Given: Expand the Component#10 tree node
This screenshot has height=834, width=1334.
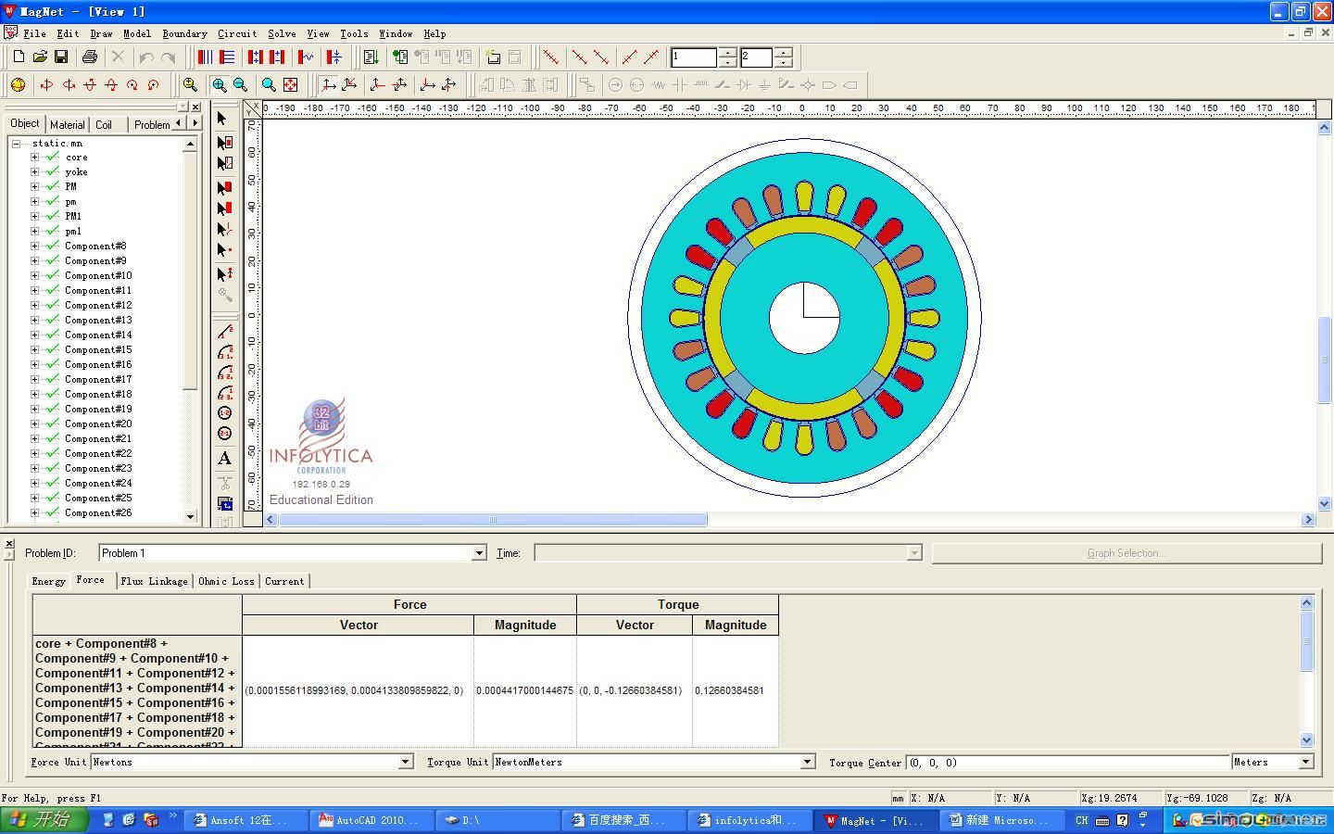Looking at the screenshot, I should [x=34, y=276].
